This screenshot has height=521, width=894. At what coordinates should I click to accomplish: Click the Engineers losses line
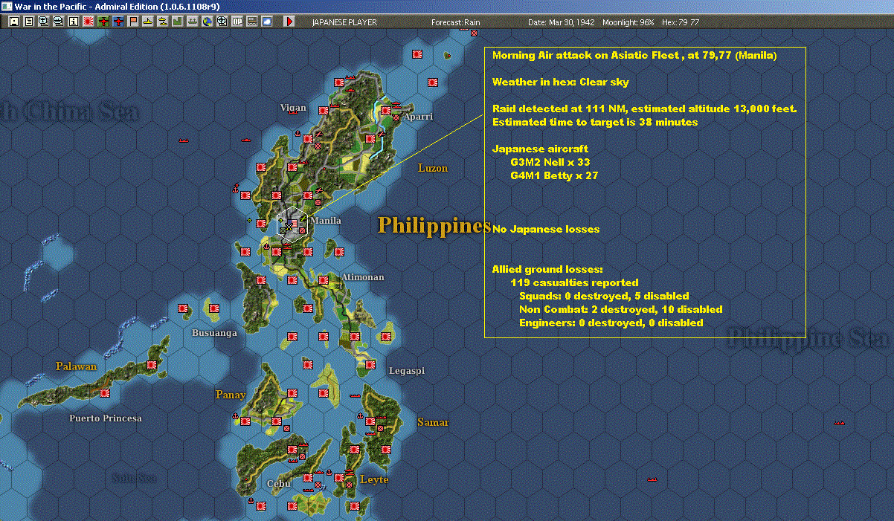pyautogui.click(x=611, y=323)
